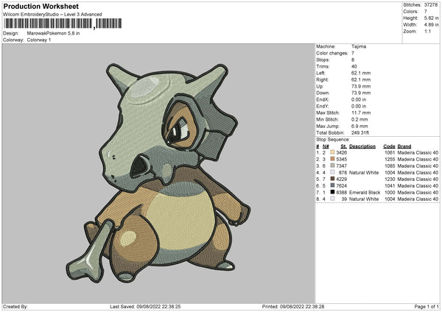The height and width of the screenshot is (312, 442).
Task: Click the Color changes label
Action: (x=332, y=53)
